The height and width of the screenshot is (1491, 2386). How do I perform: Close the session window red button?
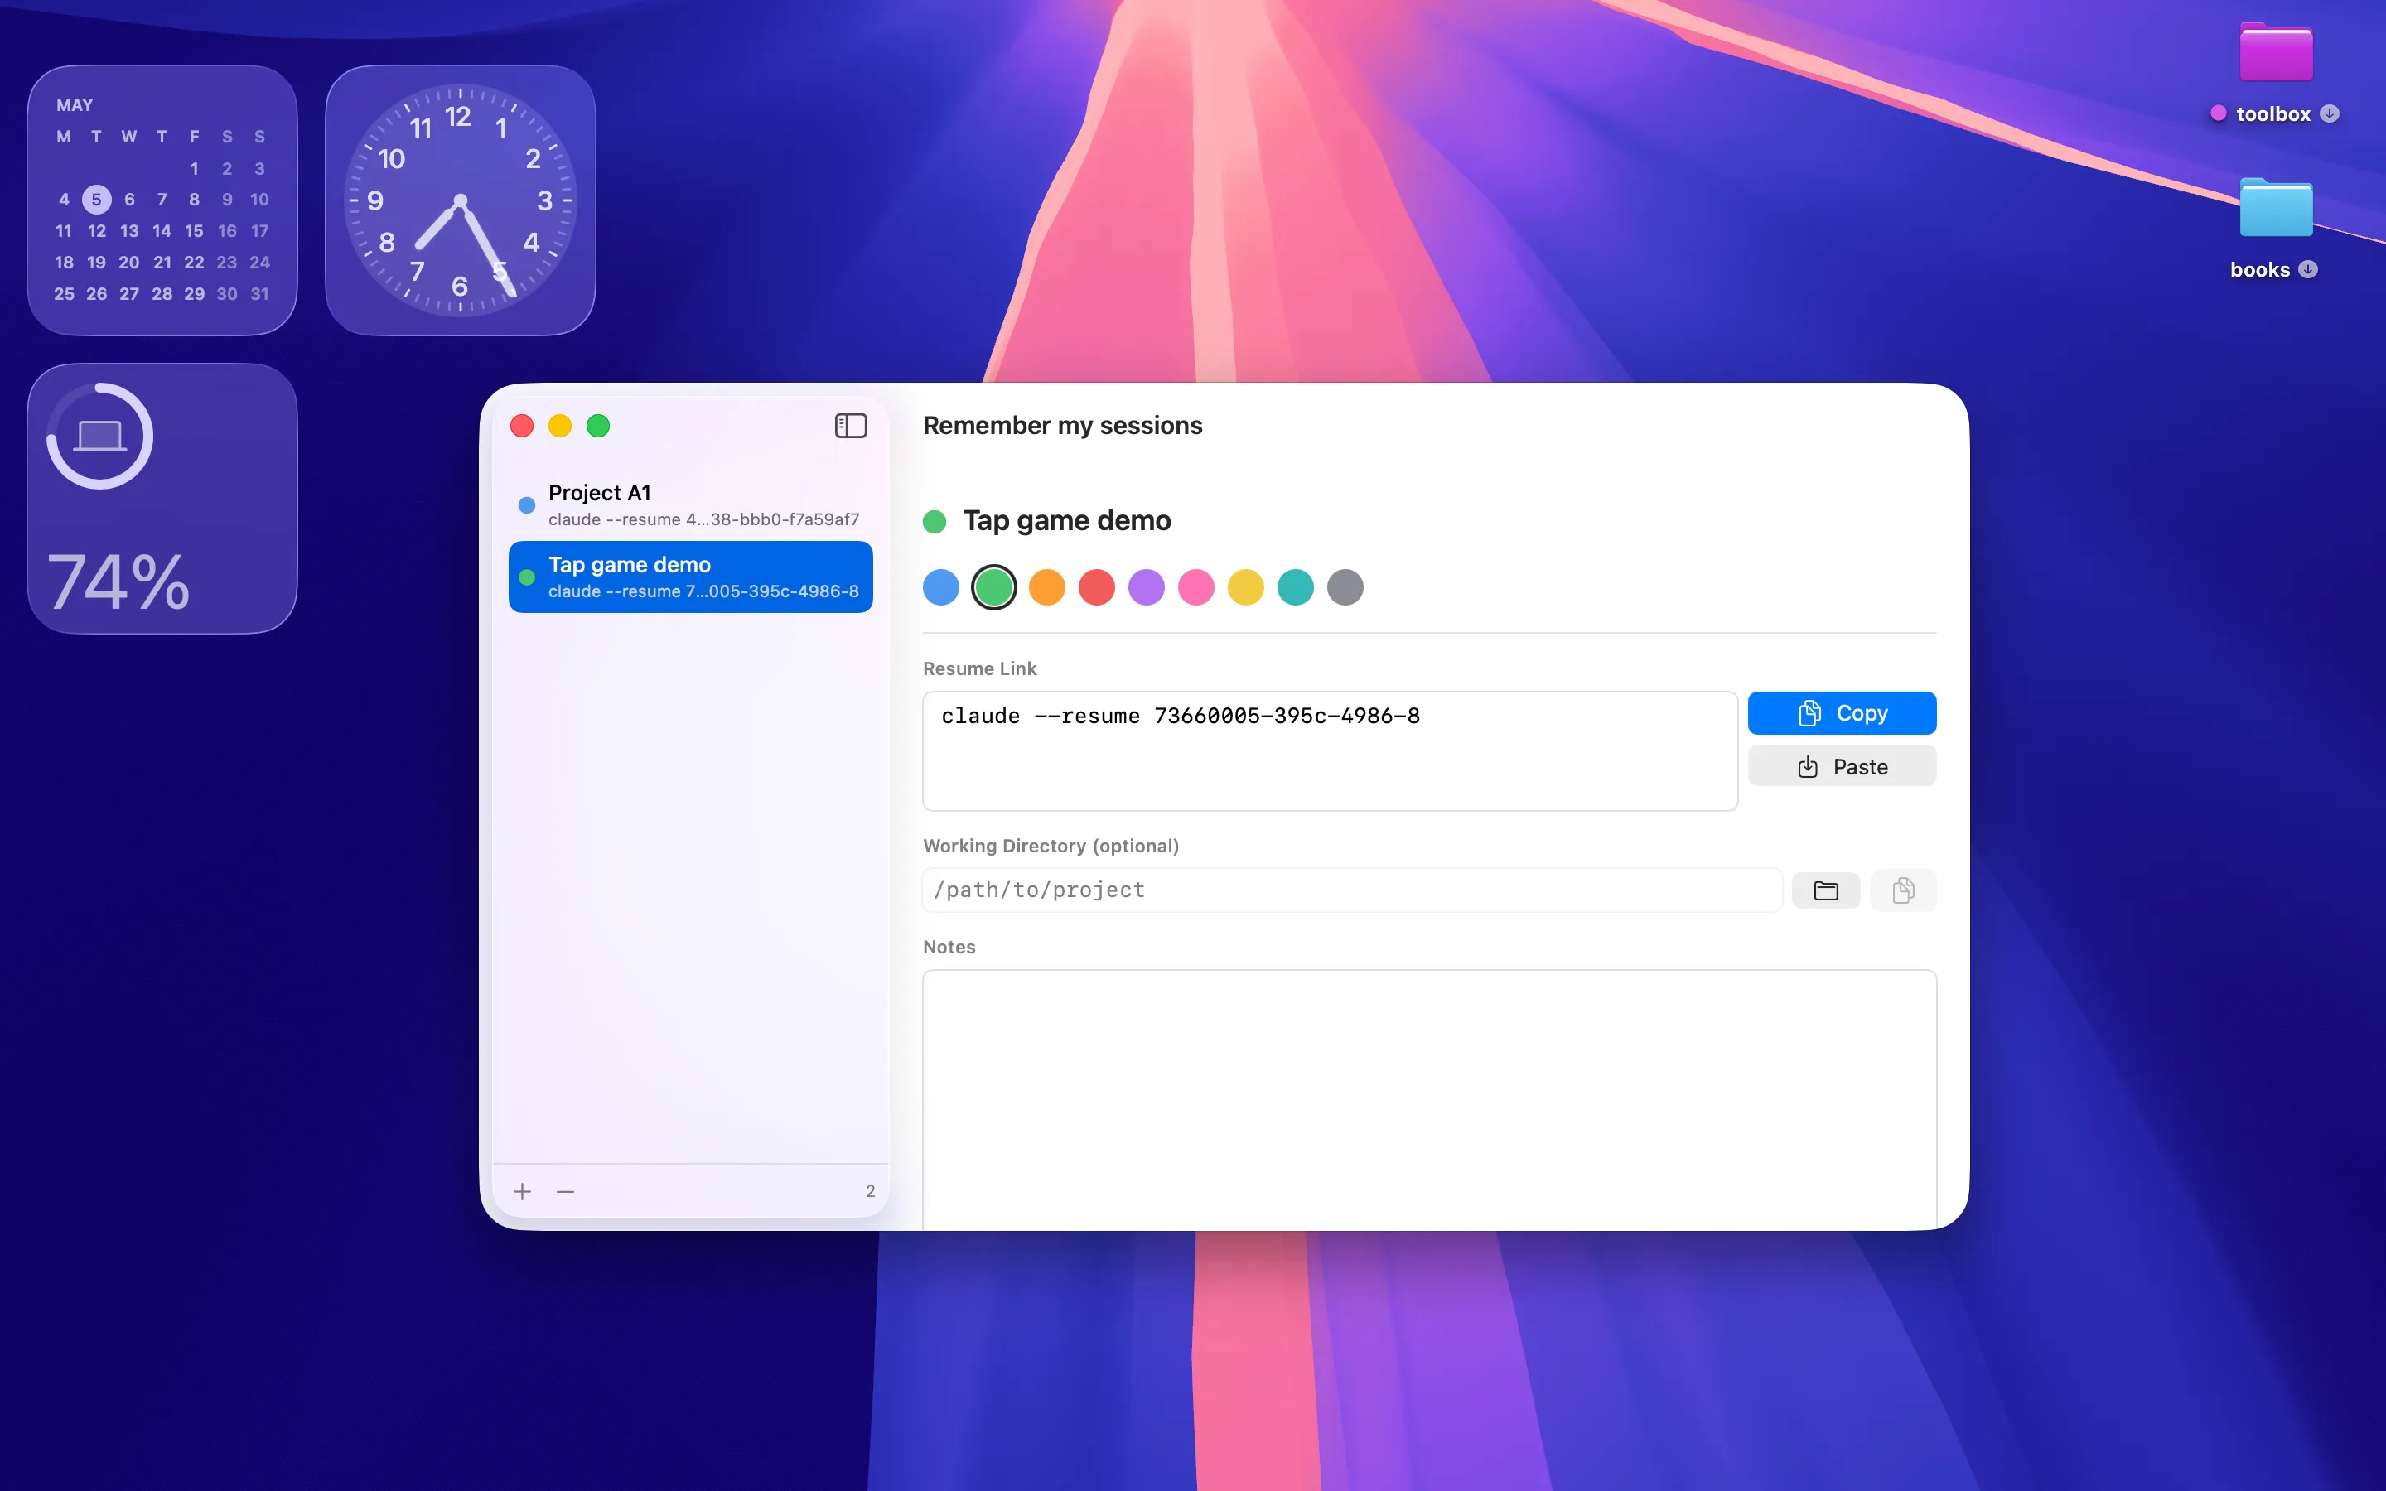click(x=522, y=426)
